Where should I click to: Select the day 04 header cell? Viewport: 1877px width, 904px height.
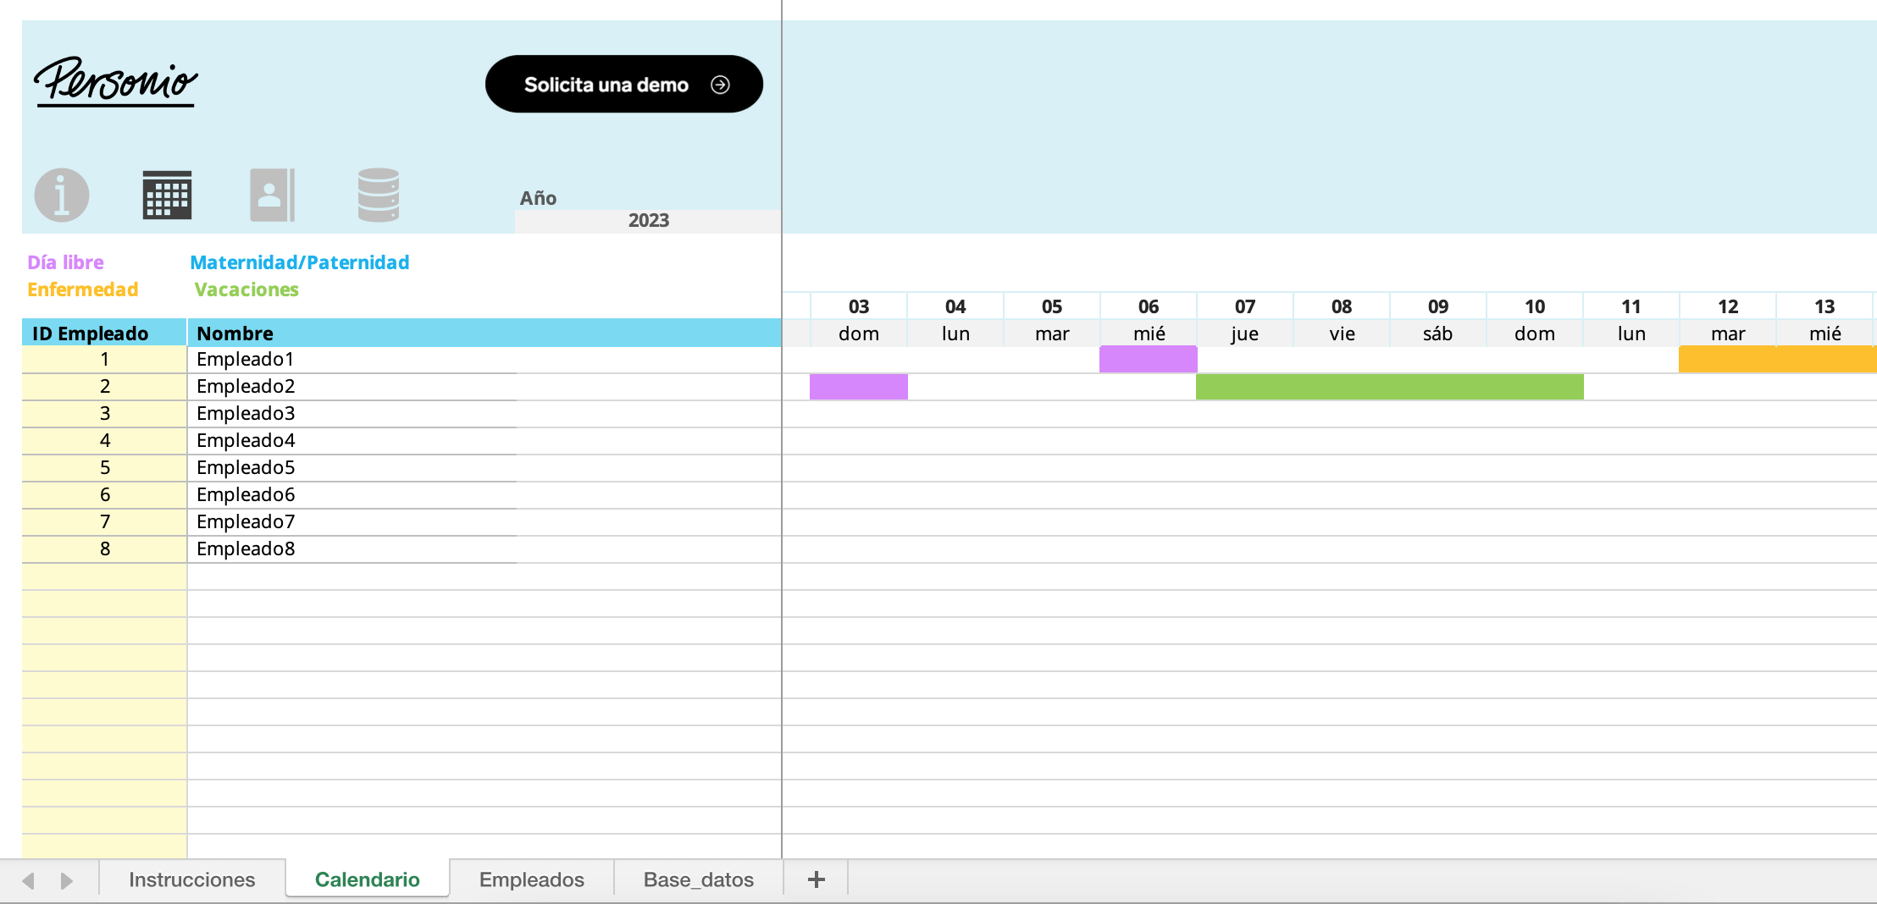tap(955, 306)
